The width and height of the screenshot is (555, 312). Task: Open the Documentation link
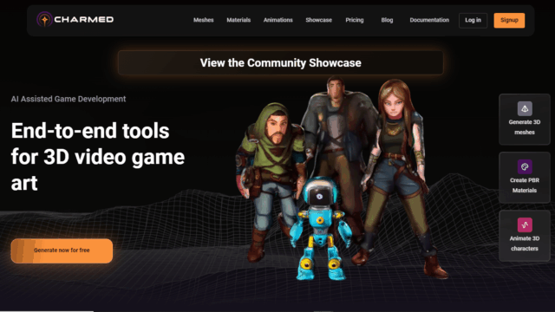tap(429, 20)
